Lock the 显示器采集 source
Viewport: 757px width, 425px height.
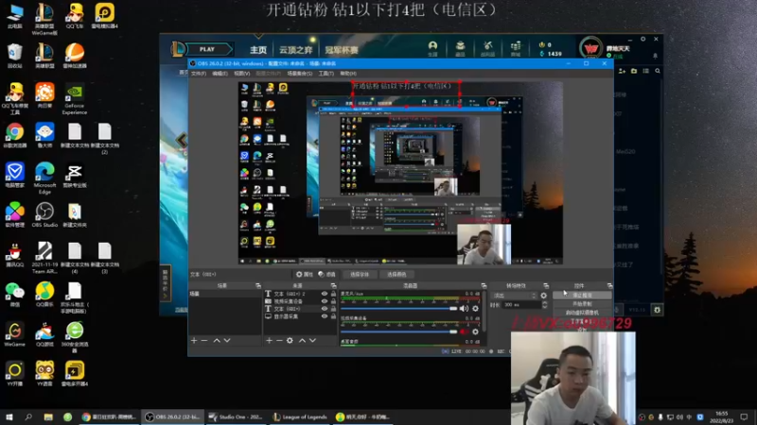333,316
